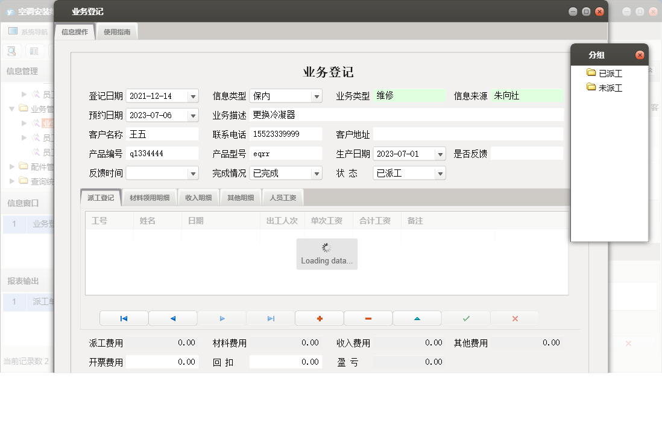Open the 登记日期 date picker dropdown
The image size is (662, 425).
coord(194,95)
